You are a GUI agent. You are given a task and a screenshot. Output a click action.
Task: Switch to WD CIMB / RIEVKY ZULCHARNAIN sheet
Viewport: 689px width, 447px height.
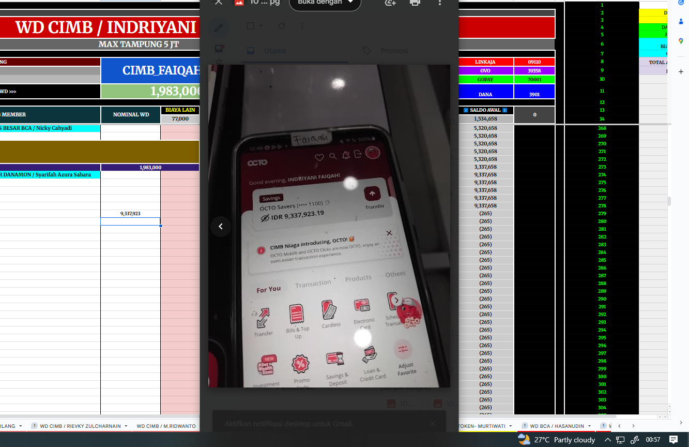tap(80, 426)
